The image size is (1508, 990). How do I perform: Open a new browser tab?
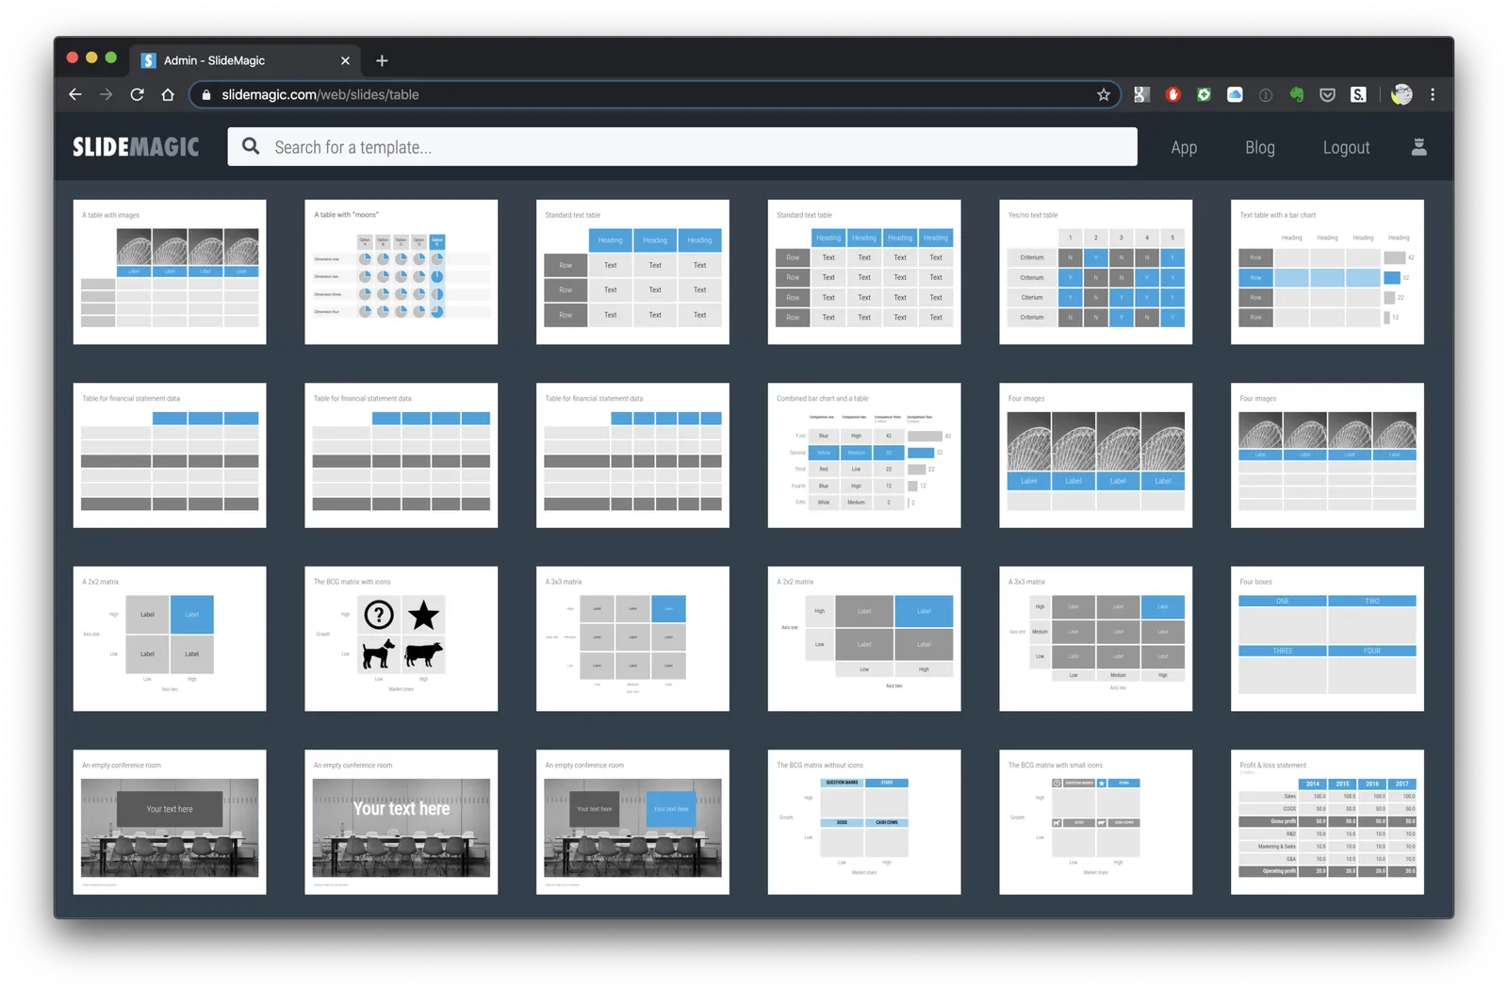pos(382,60)
